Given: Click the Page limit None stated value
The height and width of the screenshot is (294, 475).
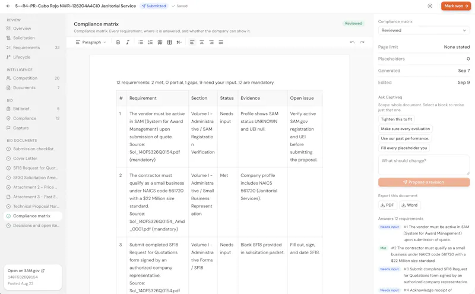Looking at the screenshot, I should (457, 47).
